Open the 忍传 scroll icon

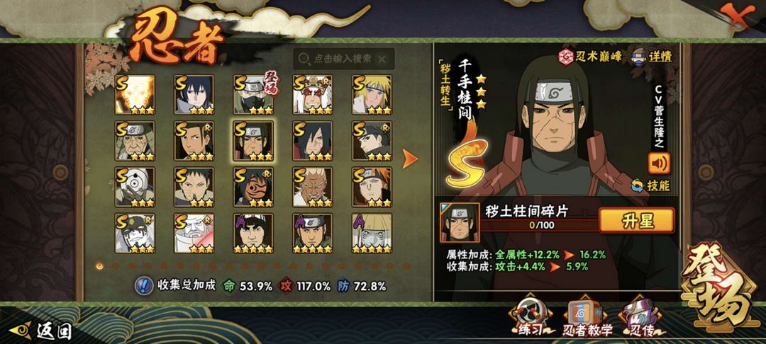pyautogui.click(x=641, y=318)
